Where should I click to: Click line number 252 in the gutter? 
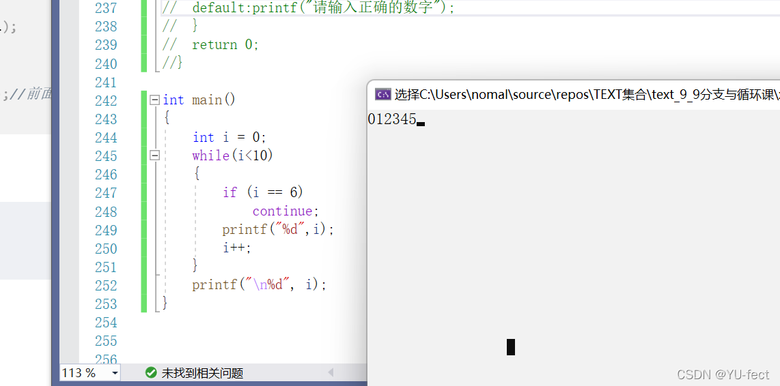(x=106, y=286)
